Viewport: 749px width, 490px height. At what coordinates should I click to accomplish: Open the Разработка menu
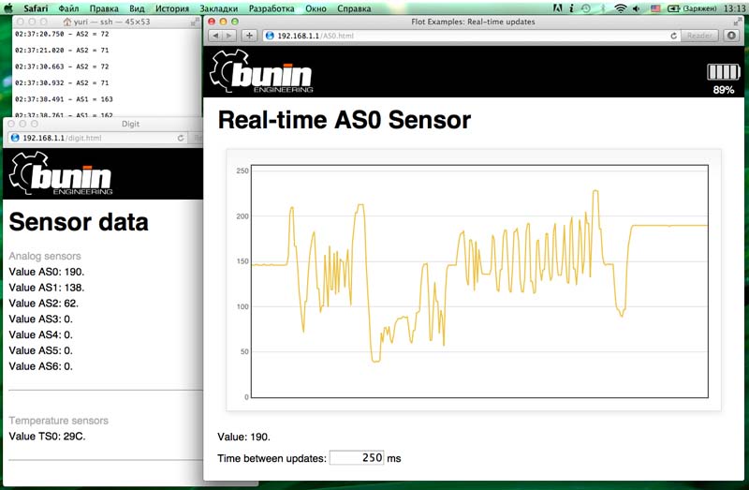[272, 8]
